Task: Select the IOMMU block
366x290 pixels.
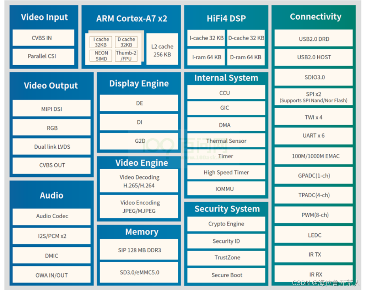Action: (x=226, y=188)
